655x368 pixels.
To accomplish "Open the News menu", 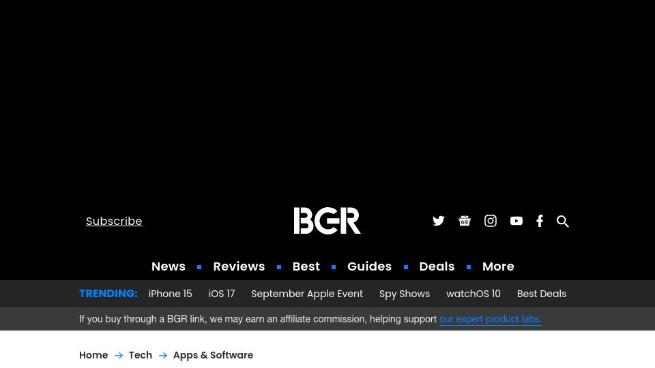I will click(169, 266).
